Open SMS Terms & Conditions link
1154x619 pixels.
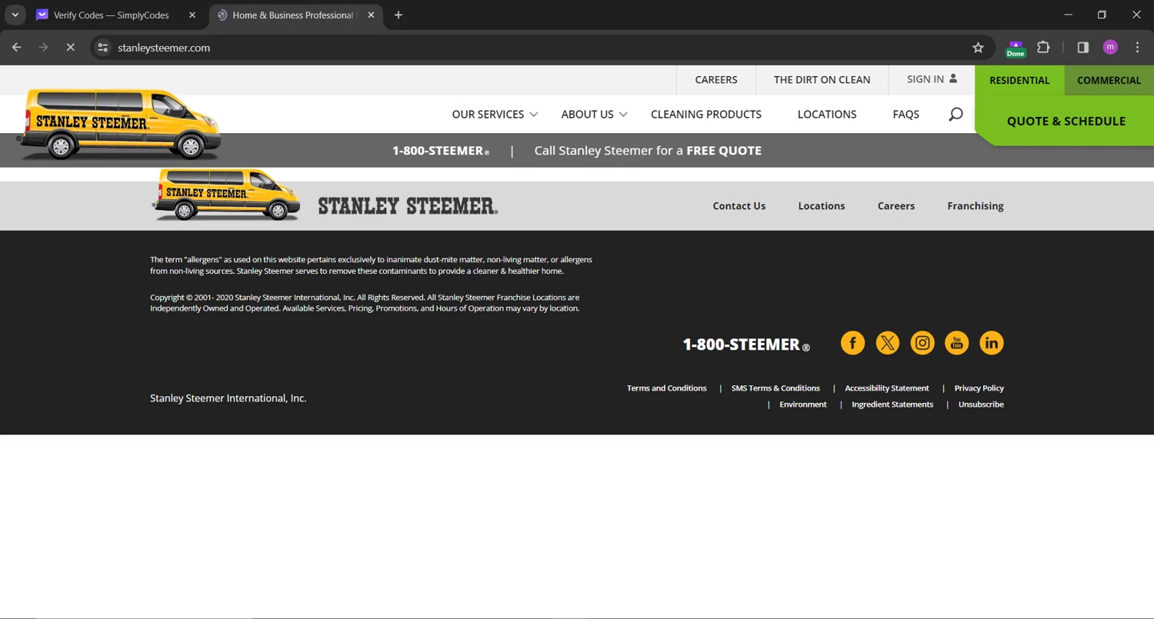pos(775,388)
